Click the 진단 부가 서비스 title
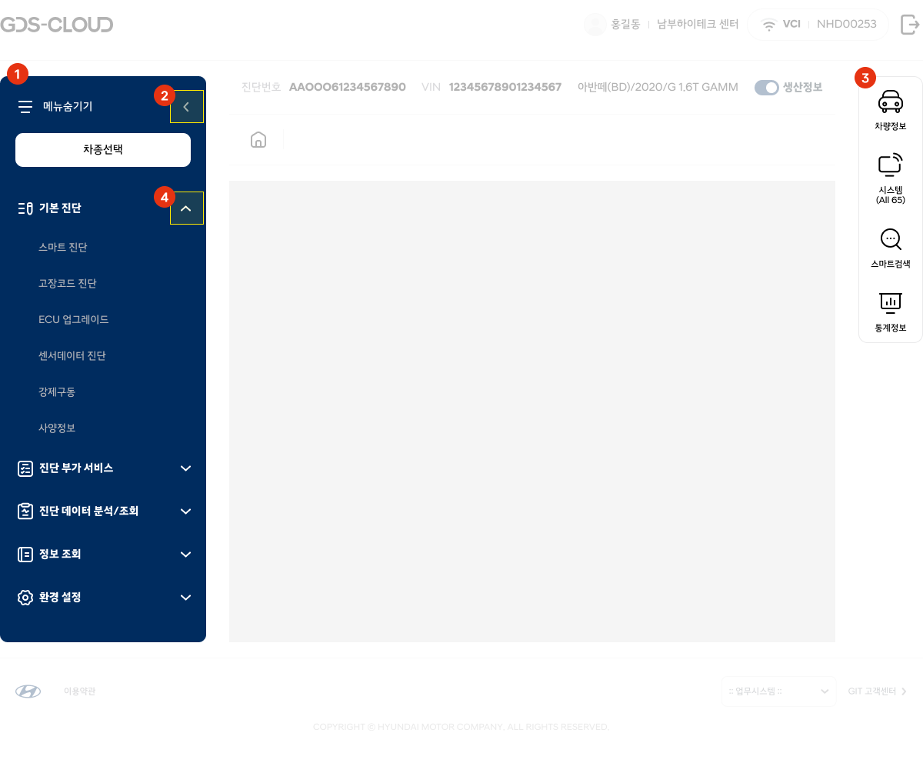Screen dimensions: 923x763 coord(76,468)
